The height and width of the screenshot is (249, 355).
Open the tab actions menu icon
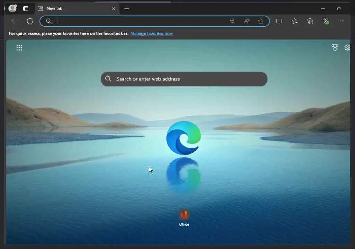[26, 9]
